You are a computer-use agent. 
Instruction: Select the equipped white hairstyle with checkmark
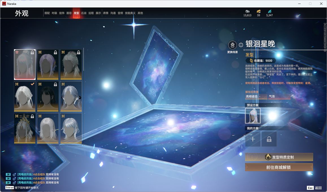[25, 96]
